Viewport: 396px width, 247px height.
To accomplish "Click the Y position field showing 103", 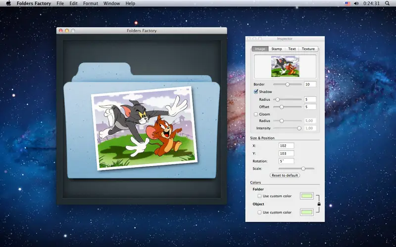I will point(287,153).
